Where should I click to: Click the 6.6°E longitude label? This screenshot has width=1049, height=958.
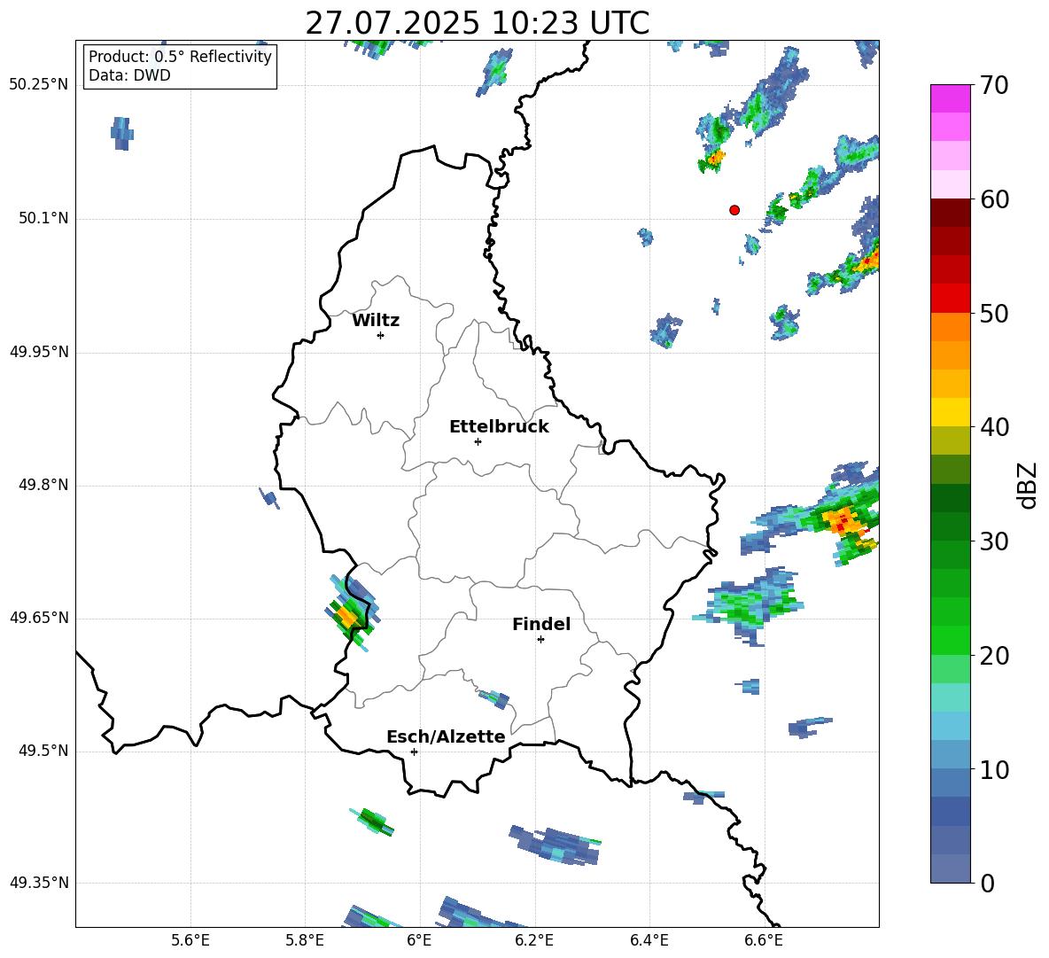coord(764,940)
